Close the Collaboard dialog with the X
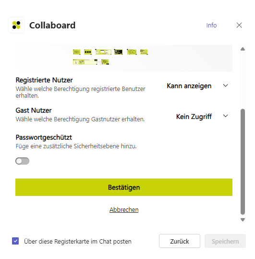This screenshot has width=255, height=259. click(239, 25)
